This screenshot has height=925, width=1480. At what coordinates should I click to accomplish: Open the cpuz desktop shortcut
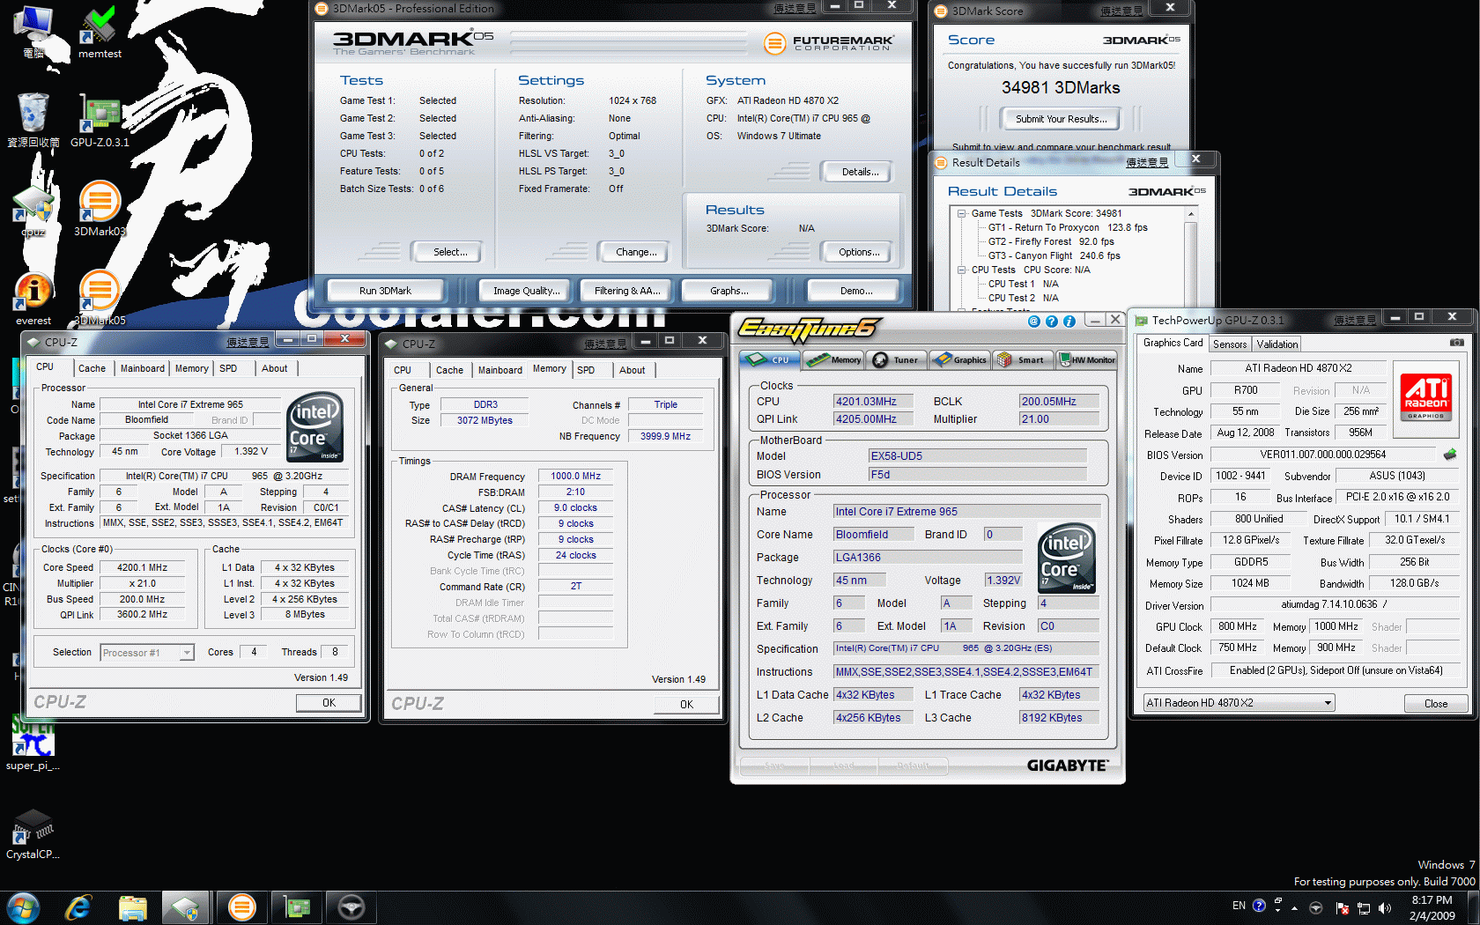coord(33,210)
